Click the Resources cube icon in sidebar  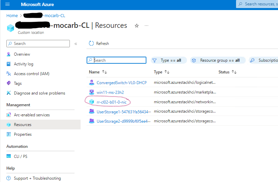pos(8,125)
